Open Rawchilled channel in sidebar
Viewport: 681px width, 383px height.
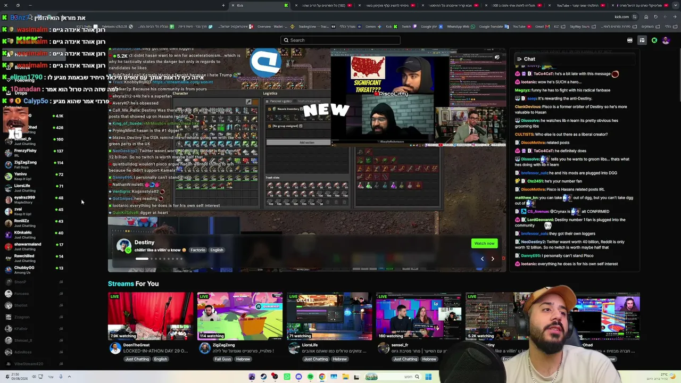click(x=33, y=258)
